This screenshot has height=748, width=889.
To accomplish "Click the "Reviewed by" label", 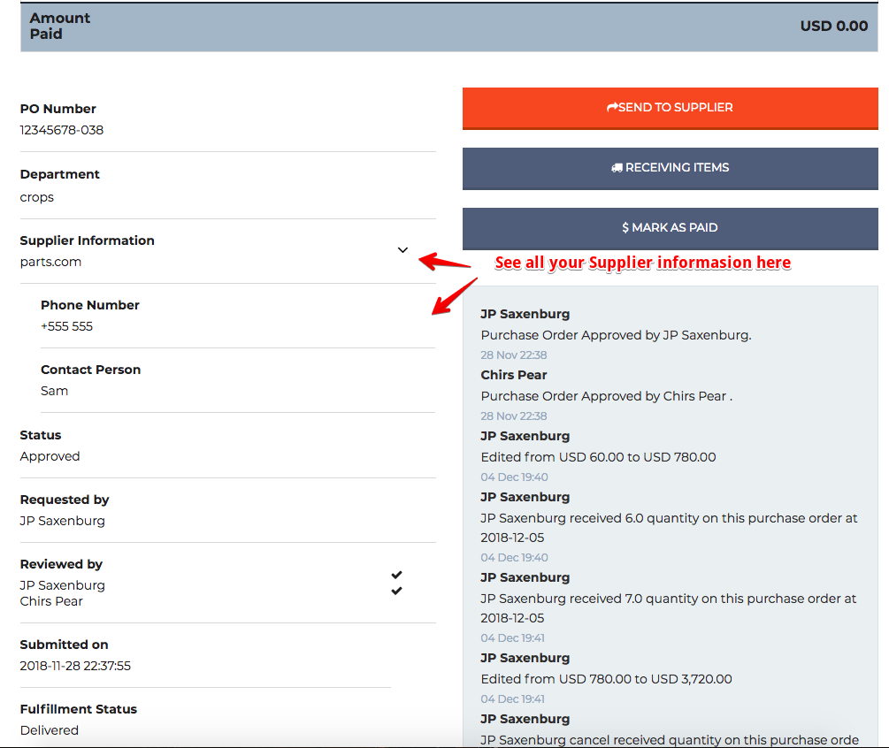I will pyautogui.click(x=61, y=564).
